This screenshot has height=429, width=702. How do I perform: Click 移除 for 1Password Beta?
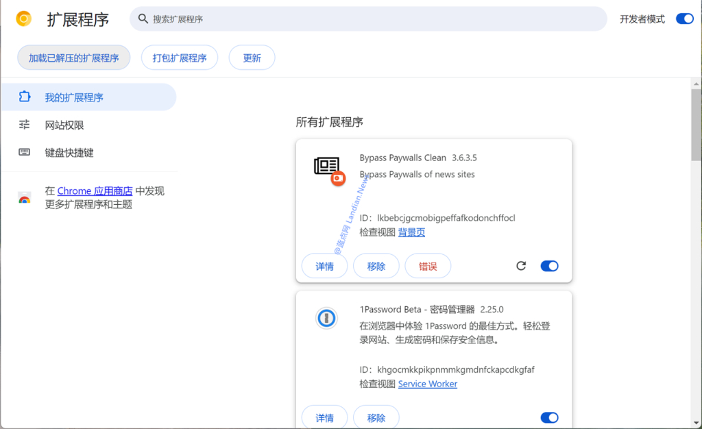pyautogui.click(x=376, y=417)
